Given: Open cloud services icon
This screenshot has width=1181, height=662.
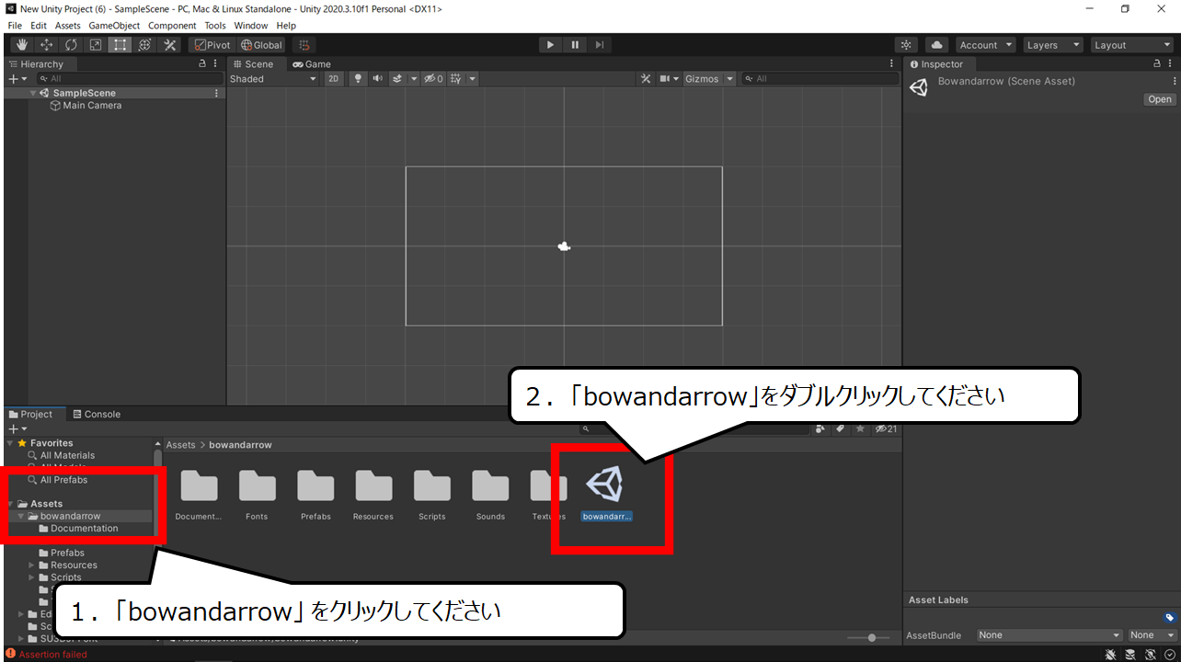Looking at the screenshot, I should point(936,45).
